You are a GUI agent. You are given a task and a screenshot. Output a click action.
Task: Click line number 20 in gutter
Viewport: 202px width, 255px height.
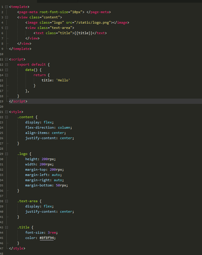pos(2,106)
